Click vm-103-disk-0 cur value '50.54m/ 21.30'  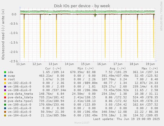52,112
